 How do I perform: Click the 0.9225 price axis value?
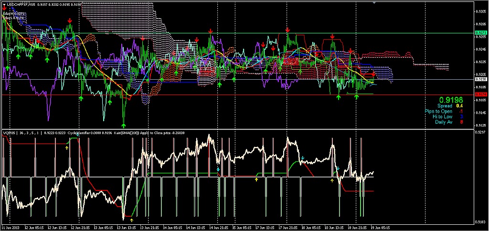point(480,62)
